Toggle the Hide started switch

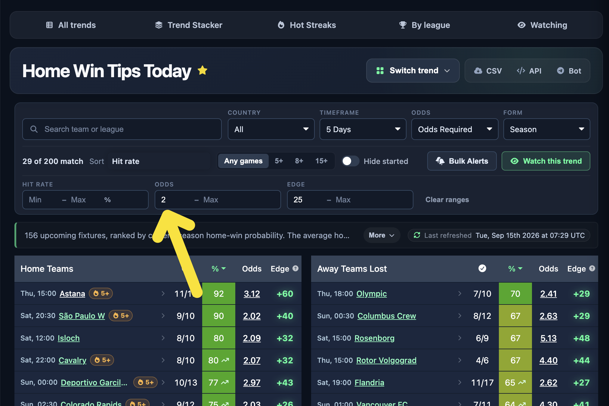click(x=351, y=161)
